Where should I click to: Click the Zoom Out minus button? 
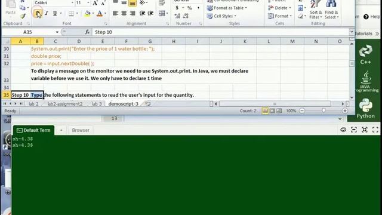(302, 111)
